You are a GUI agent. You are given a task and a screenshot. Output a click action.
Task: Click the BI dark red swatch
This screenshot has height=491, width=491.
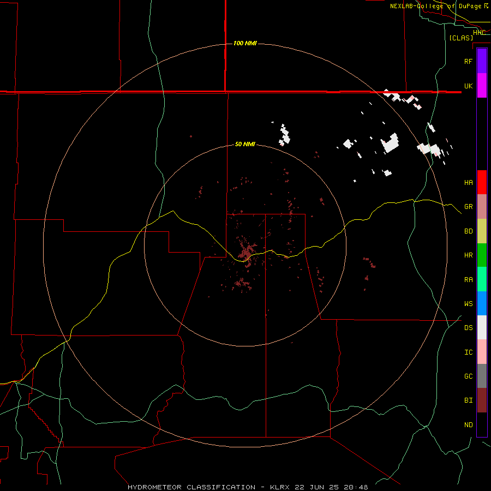click(x=482, y=400)
